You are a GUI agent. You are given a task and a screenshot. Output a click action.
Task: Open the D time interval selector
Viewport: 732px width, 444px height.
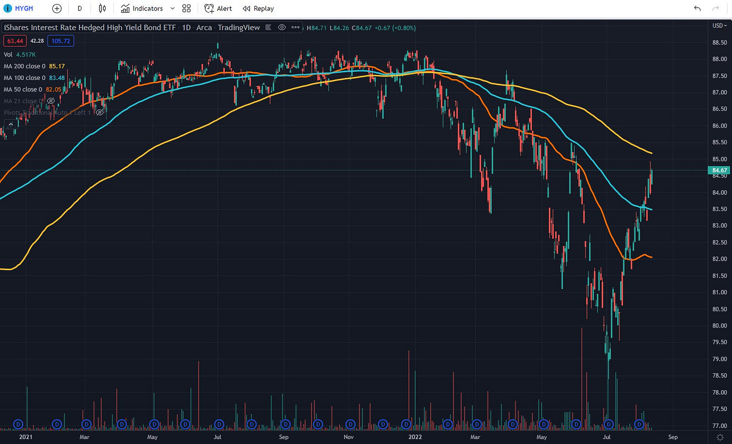pos(79,9)
